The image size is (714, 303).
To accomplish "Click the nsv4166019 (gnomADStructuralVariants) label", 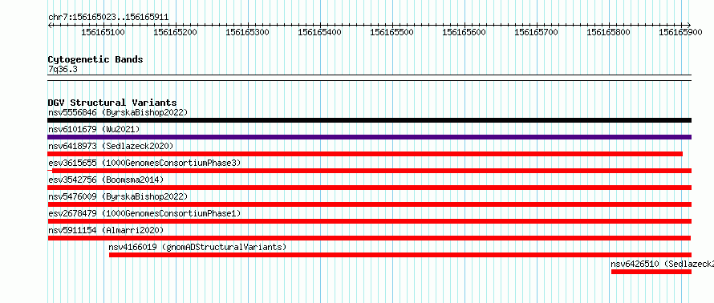I will 197,247.
